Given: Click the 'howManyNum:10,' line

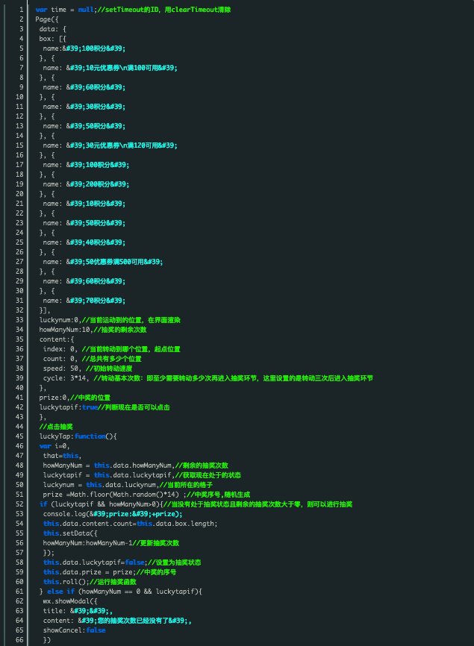Looking at the screenshot, I should click(93, 330).
